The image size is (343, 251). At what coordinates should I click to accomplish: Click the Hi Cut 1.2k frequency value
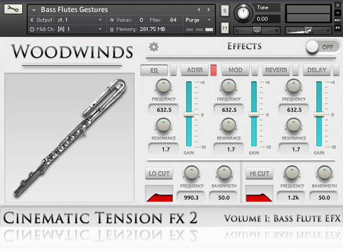(x=291, y=197)
